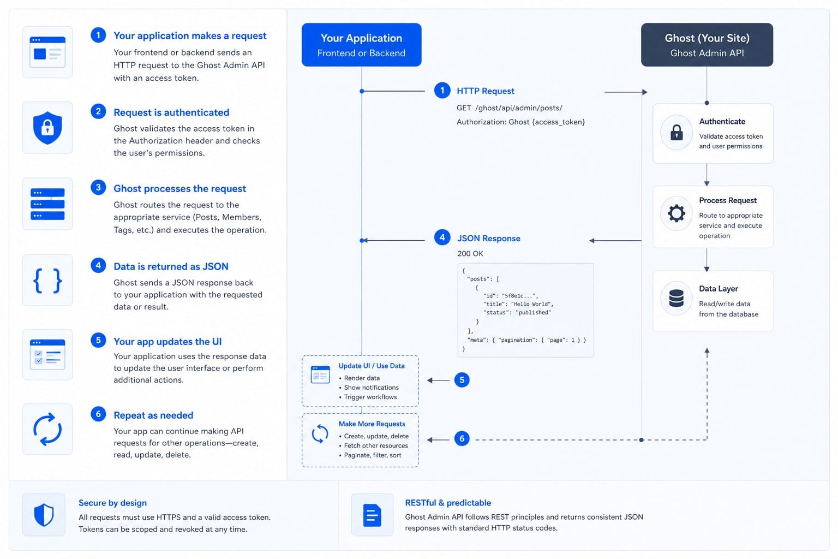This screenshot has height=559, width=838.
Task: Click the heading Data is returned as JSON
Action: tap(171, 266)
